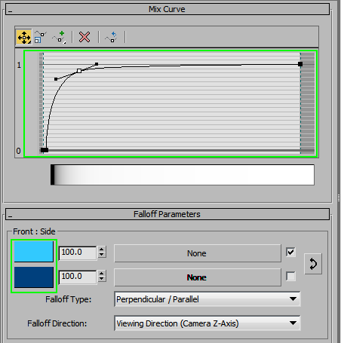Image resolution: width=341 pixels, height=343 pixels.
Task: Select the Scale point tool
Action: coord(40,37)
